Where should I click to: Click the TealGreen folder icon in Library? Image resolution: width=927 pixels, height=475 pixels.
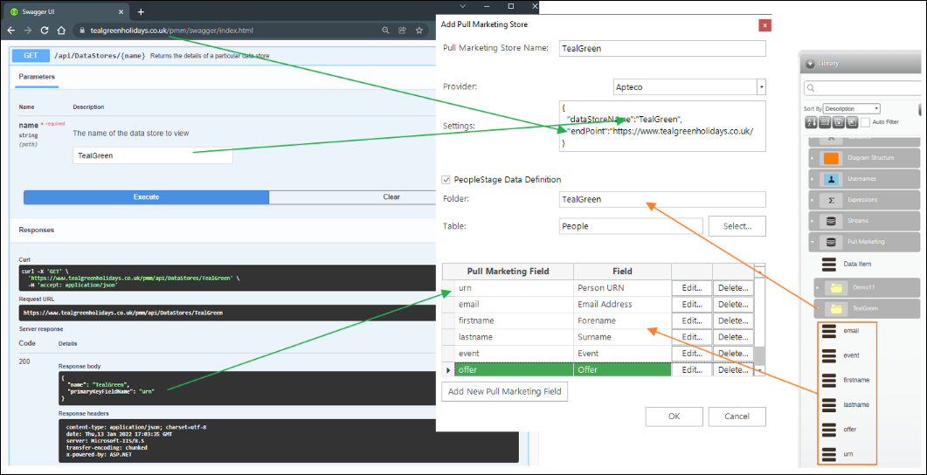(x=836, y=308)
